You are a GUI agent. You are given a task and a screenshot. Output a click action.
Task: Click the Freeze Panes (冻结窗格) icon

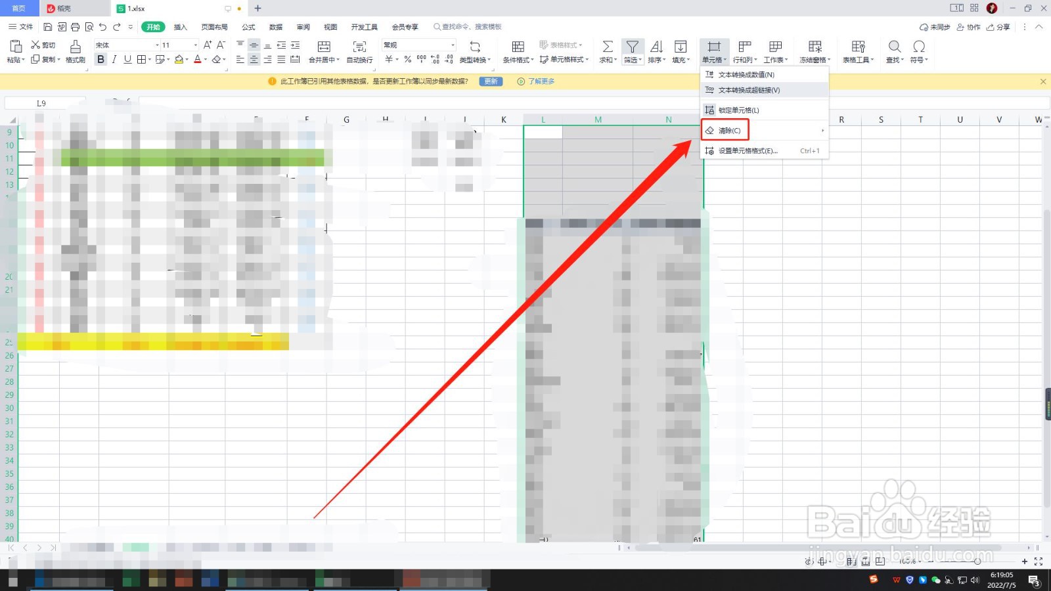pos(815,47)
